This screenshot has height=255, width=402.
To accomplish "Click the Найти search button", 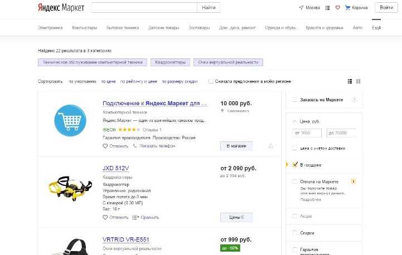I will point(209,8).
